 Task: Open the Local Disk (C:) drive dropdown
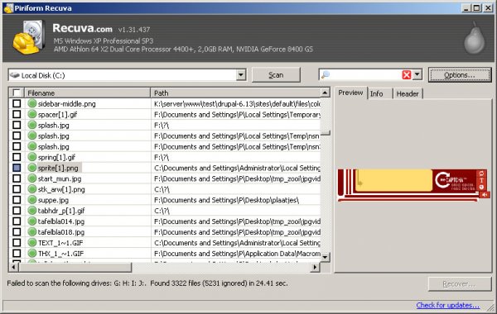241,75
